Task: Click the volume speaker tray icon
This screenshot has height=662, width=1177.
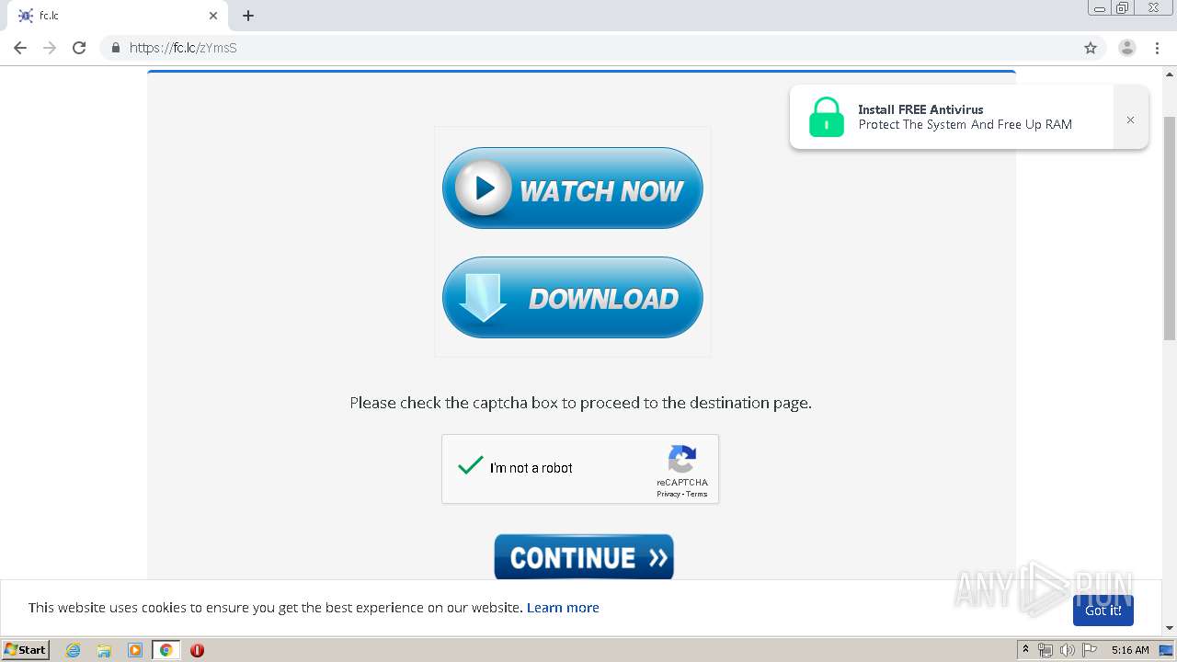Action: click(x=1067, y=650)
